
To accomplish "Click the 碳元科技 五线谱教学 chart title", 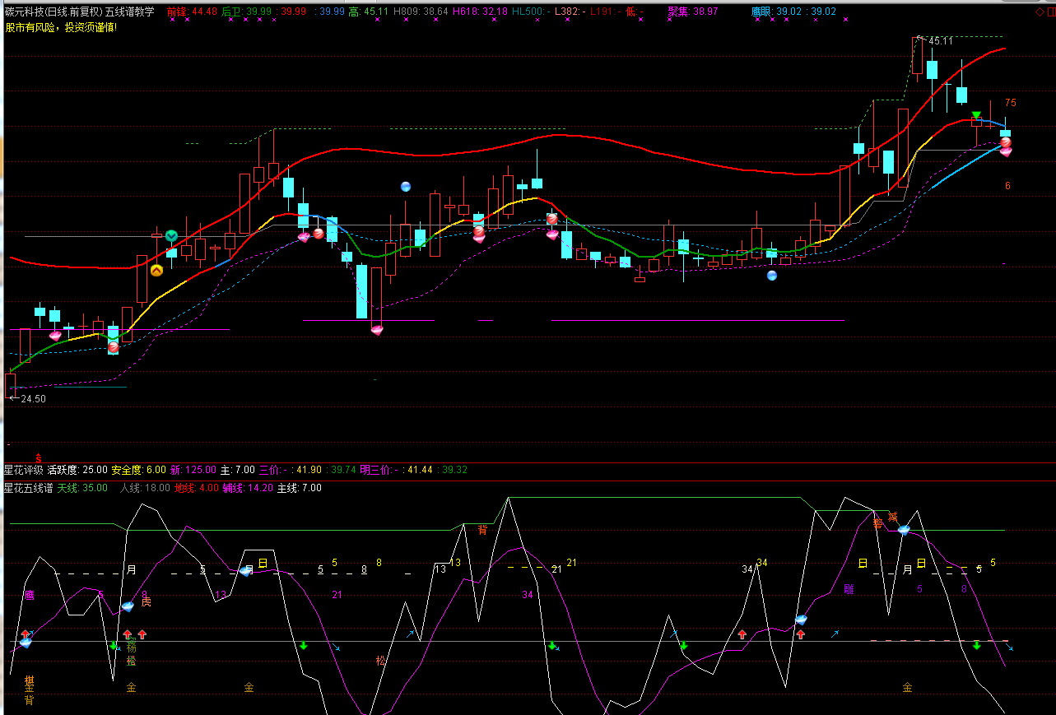I will 79,12.
